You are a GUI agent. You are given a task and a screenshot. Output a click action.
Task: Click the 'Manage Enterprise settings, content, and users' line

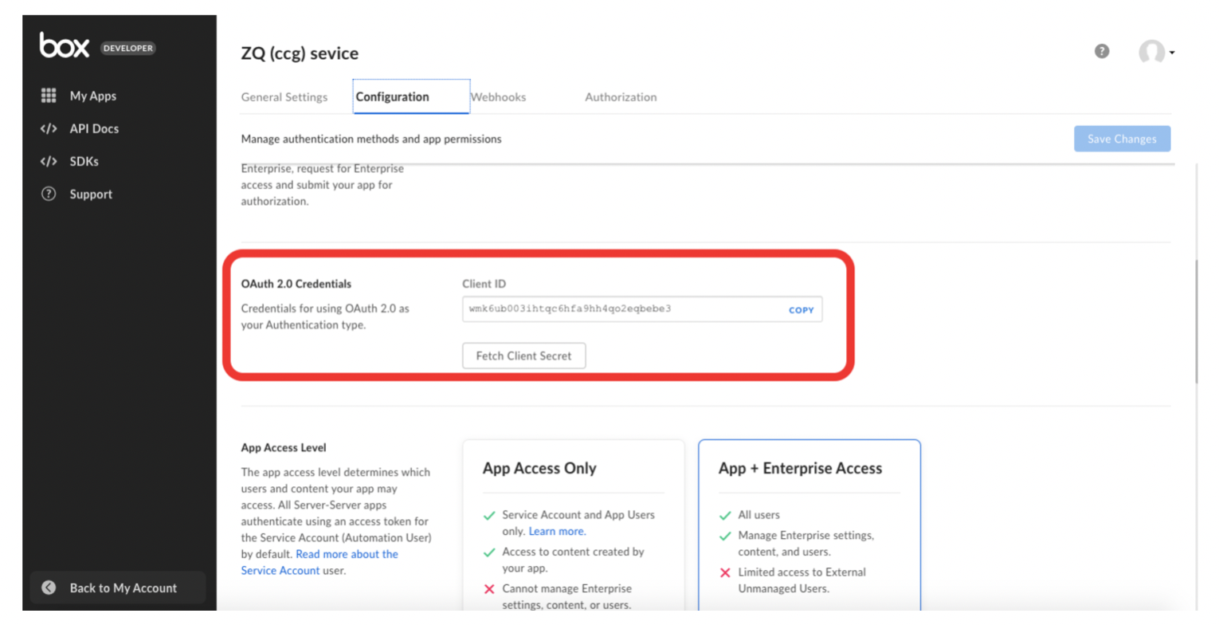(805, 544)
